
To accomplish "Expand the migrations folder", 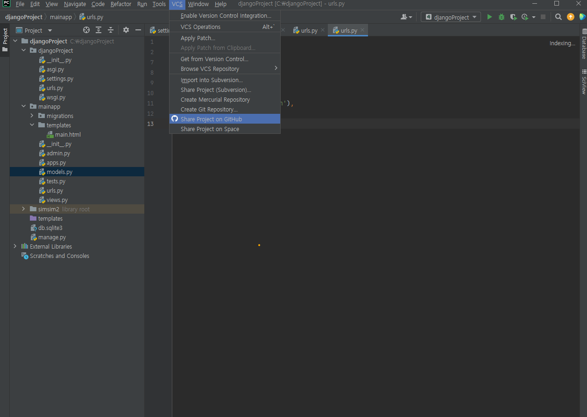I will 32,116.
